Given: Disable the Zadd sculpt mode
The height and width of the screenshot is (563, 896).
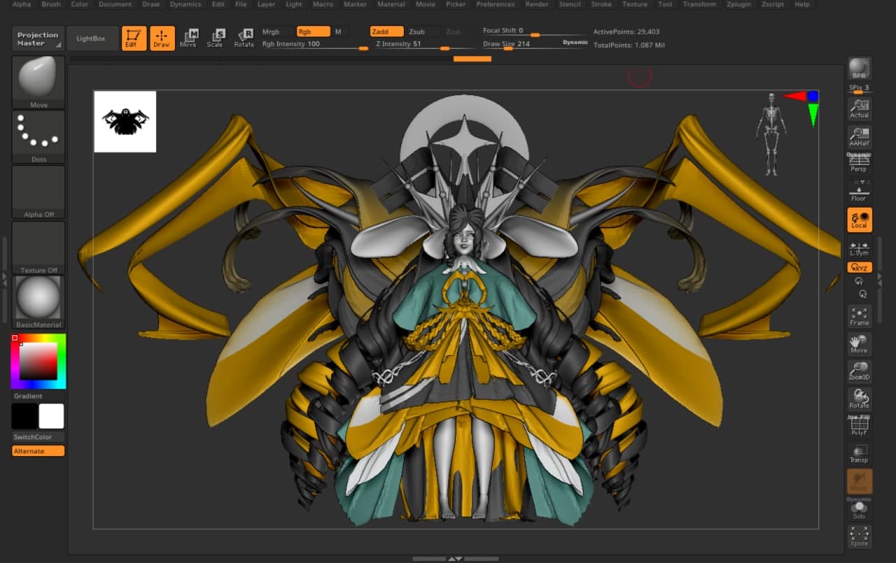Looking at the screenshot, I should coord(386,31).
